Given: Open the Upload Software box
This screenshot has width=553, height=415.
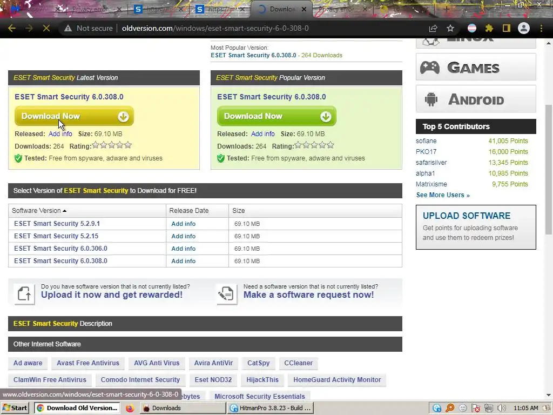Looking at the screenshot, I should click(476, 227).
